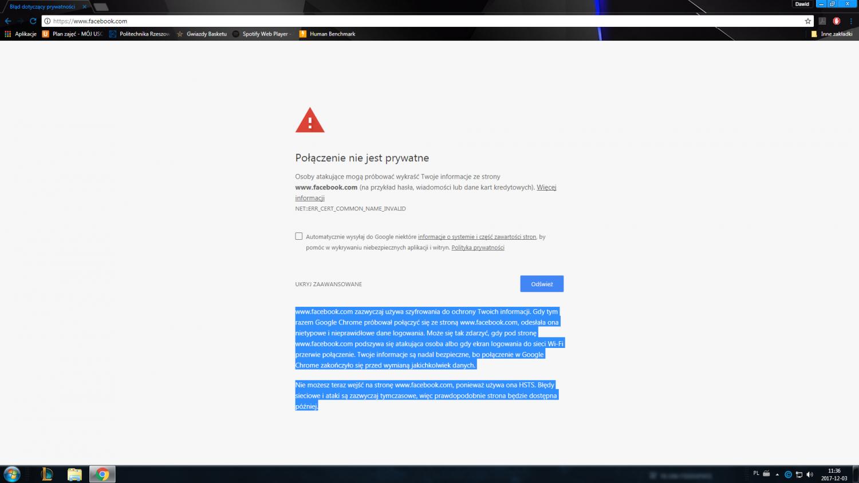Enable automatic reporting to Google checkbox
This screenshot has width=859, height=483.
(x=299, y=236)
